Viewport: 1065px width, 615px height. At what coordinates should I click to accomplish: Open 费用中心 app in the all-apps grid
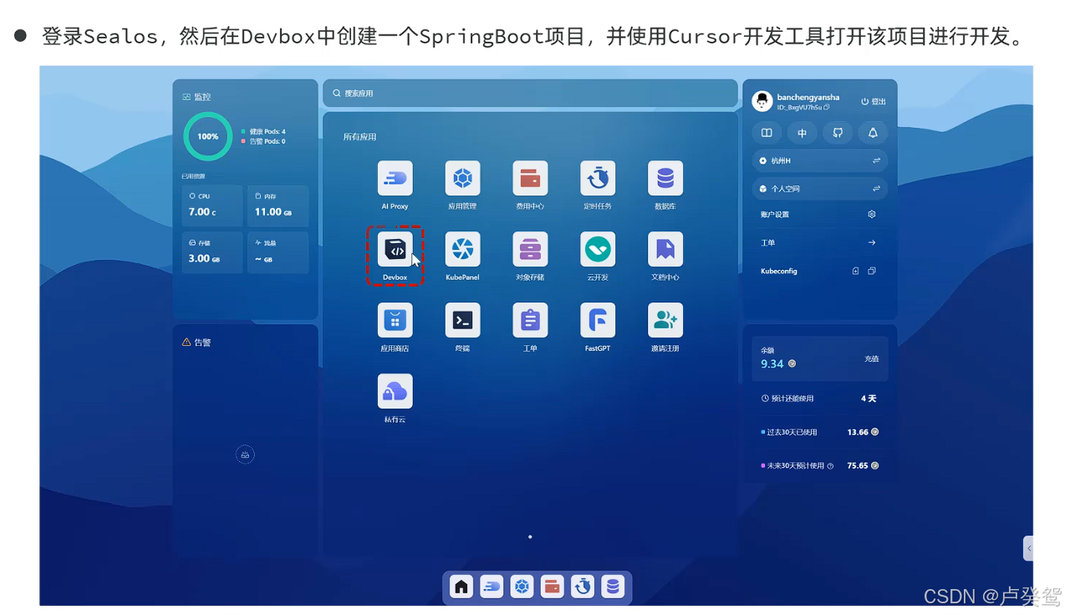(x=530, y=178)
